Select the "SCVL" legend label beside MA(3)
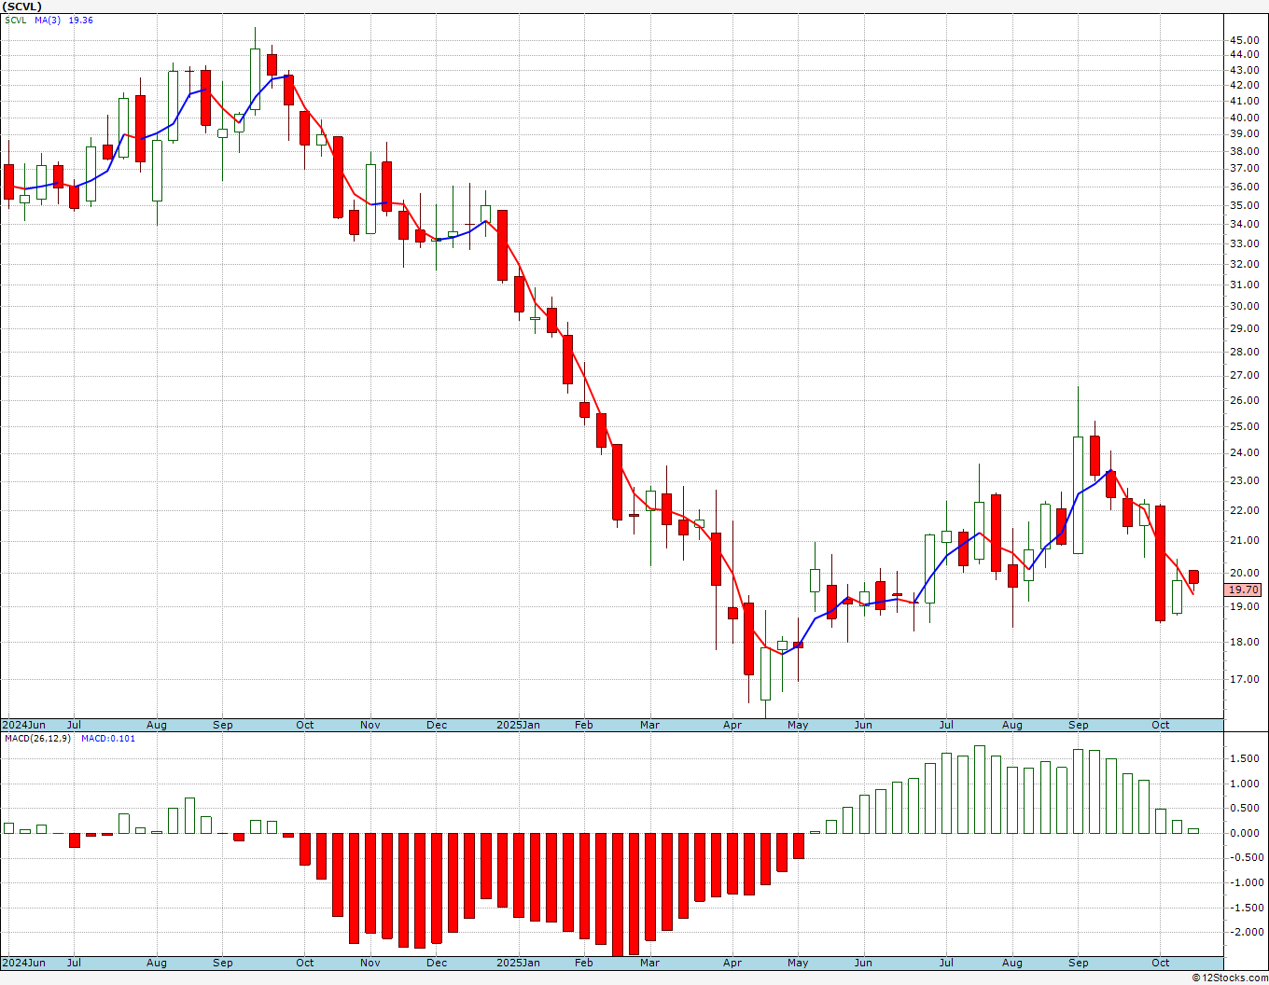 pyautogui.click(x=16, y=21)
